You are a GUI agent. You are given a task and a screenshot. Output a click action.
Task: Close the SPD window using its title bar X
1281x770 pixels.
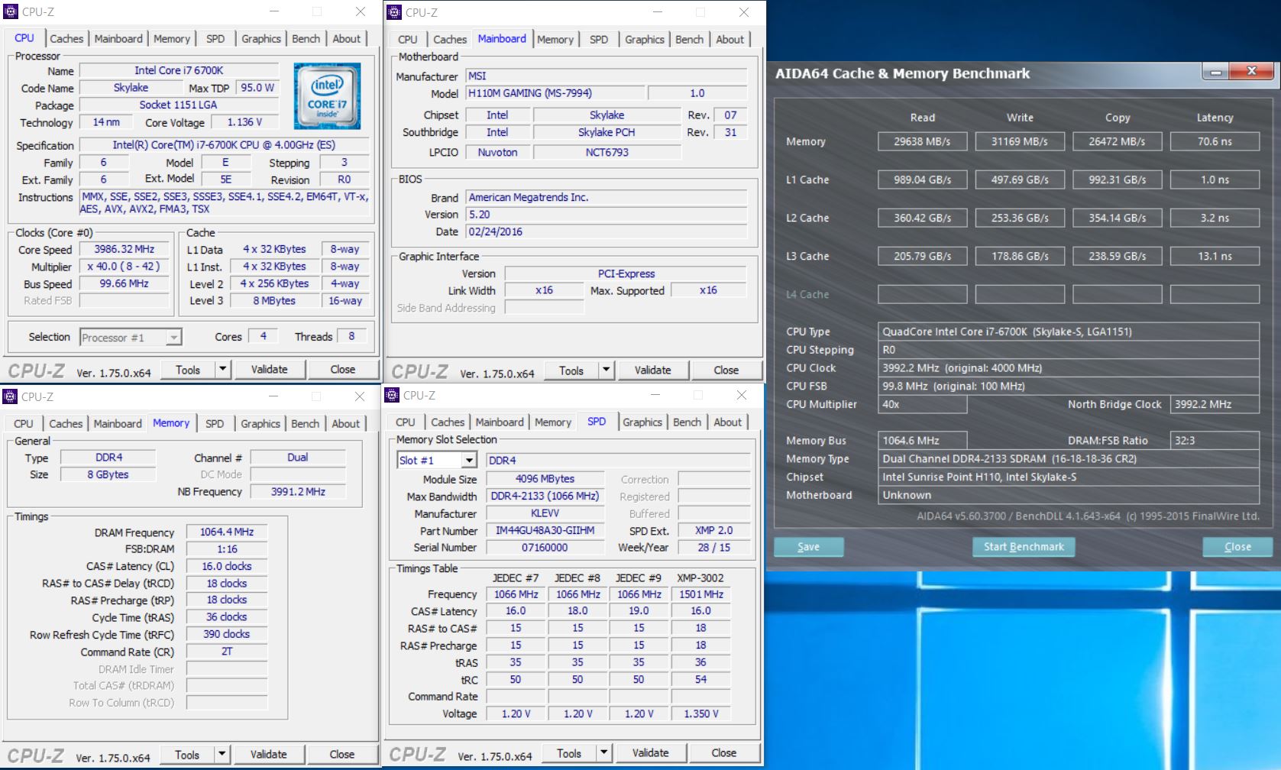coord(741,395)
